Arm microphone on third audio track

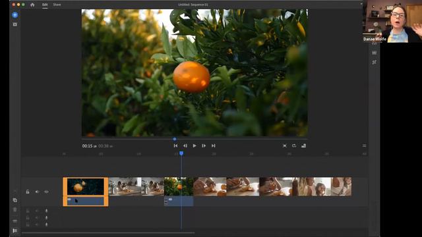[x=46, y=224]
